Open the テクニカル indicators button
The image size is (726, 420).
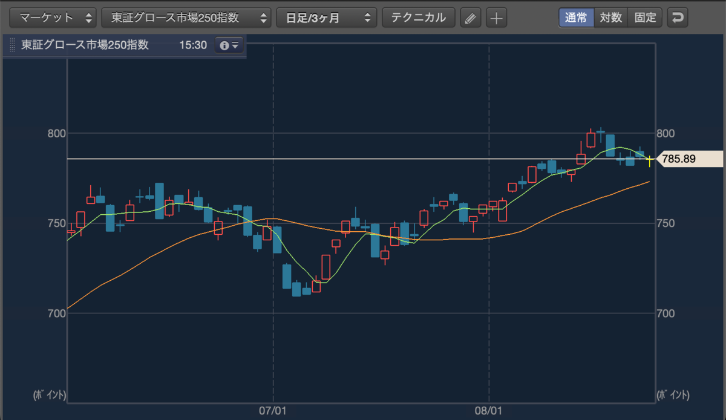(419, 18)
